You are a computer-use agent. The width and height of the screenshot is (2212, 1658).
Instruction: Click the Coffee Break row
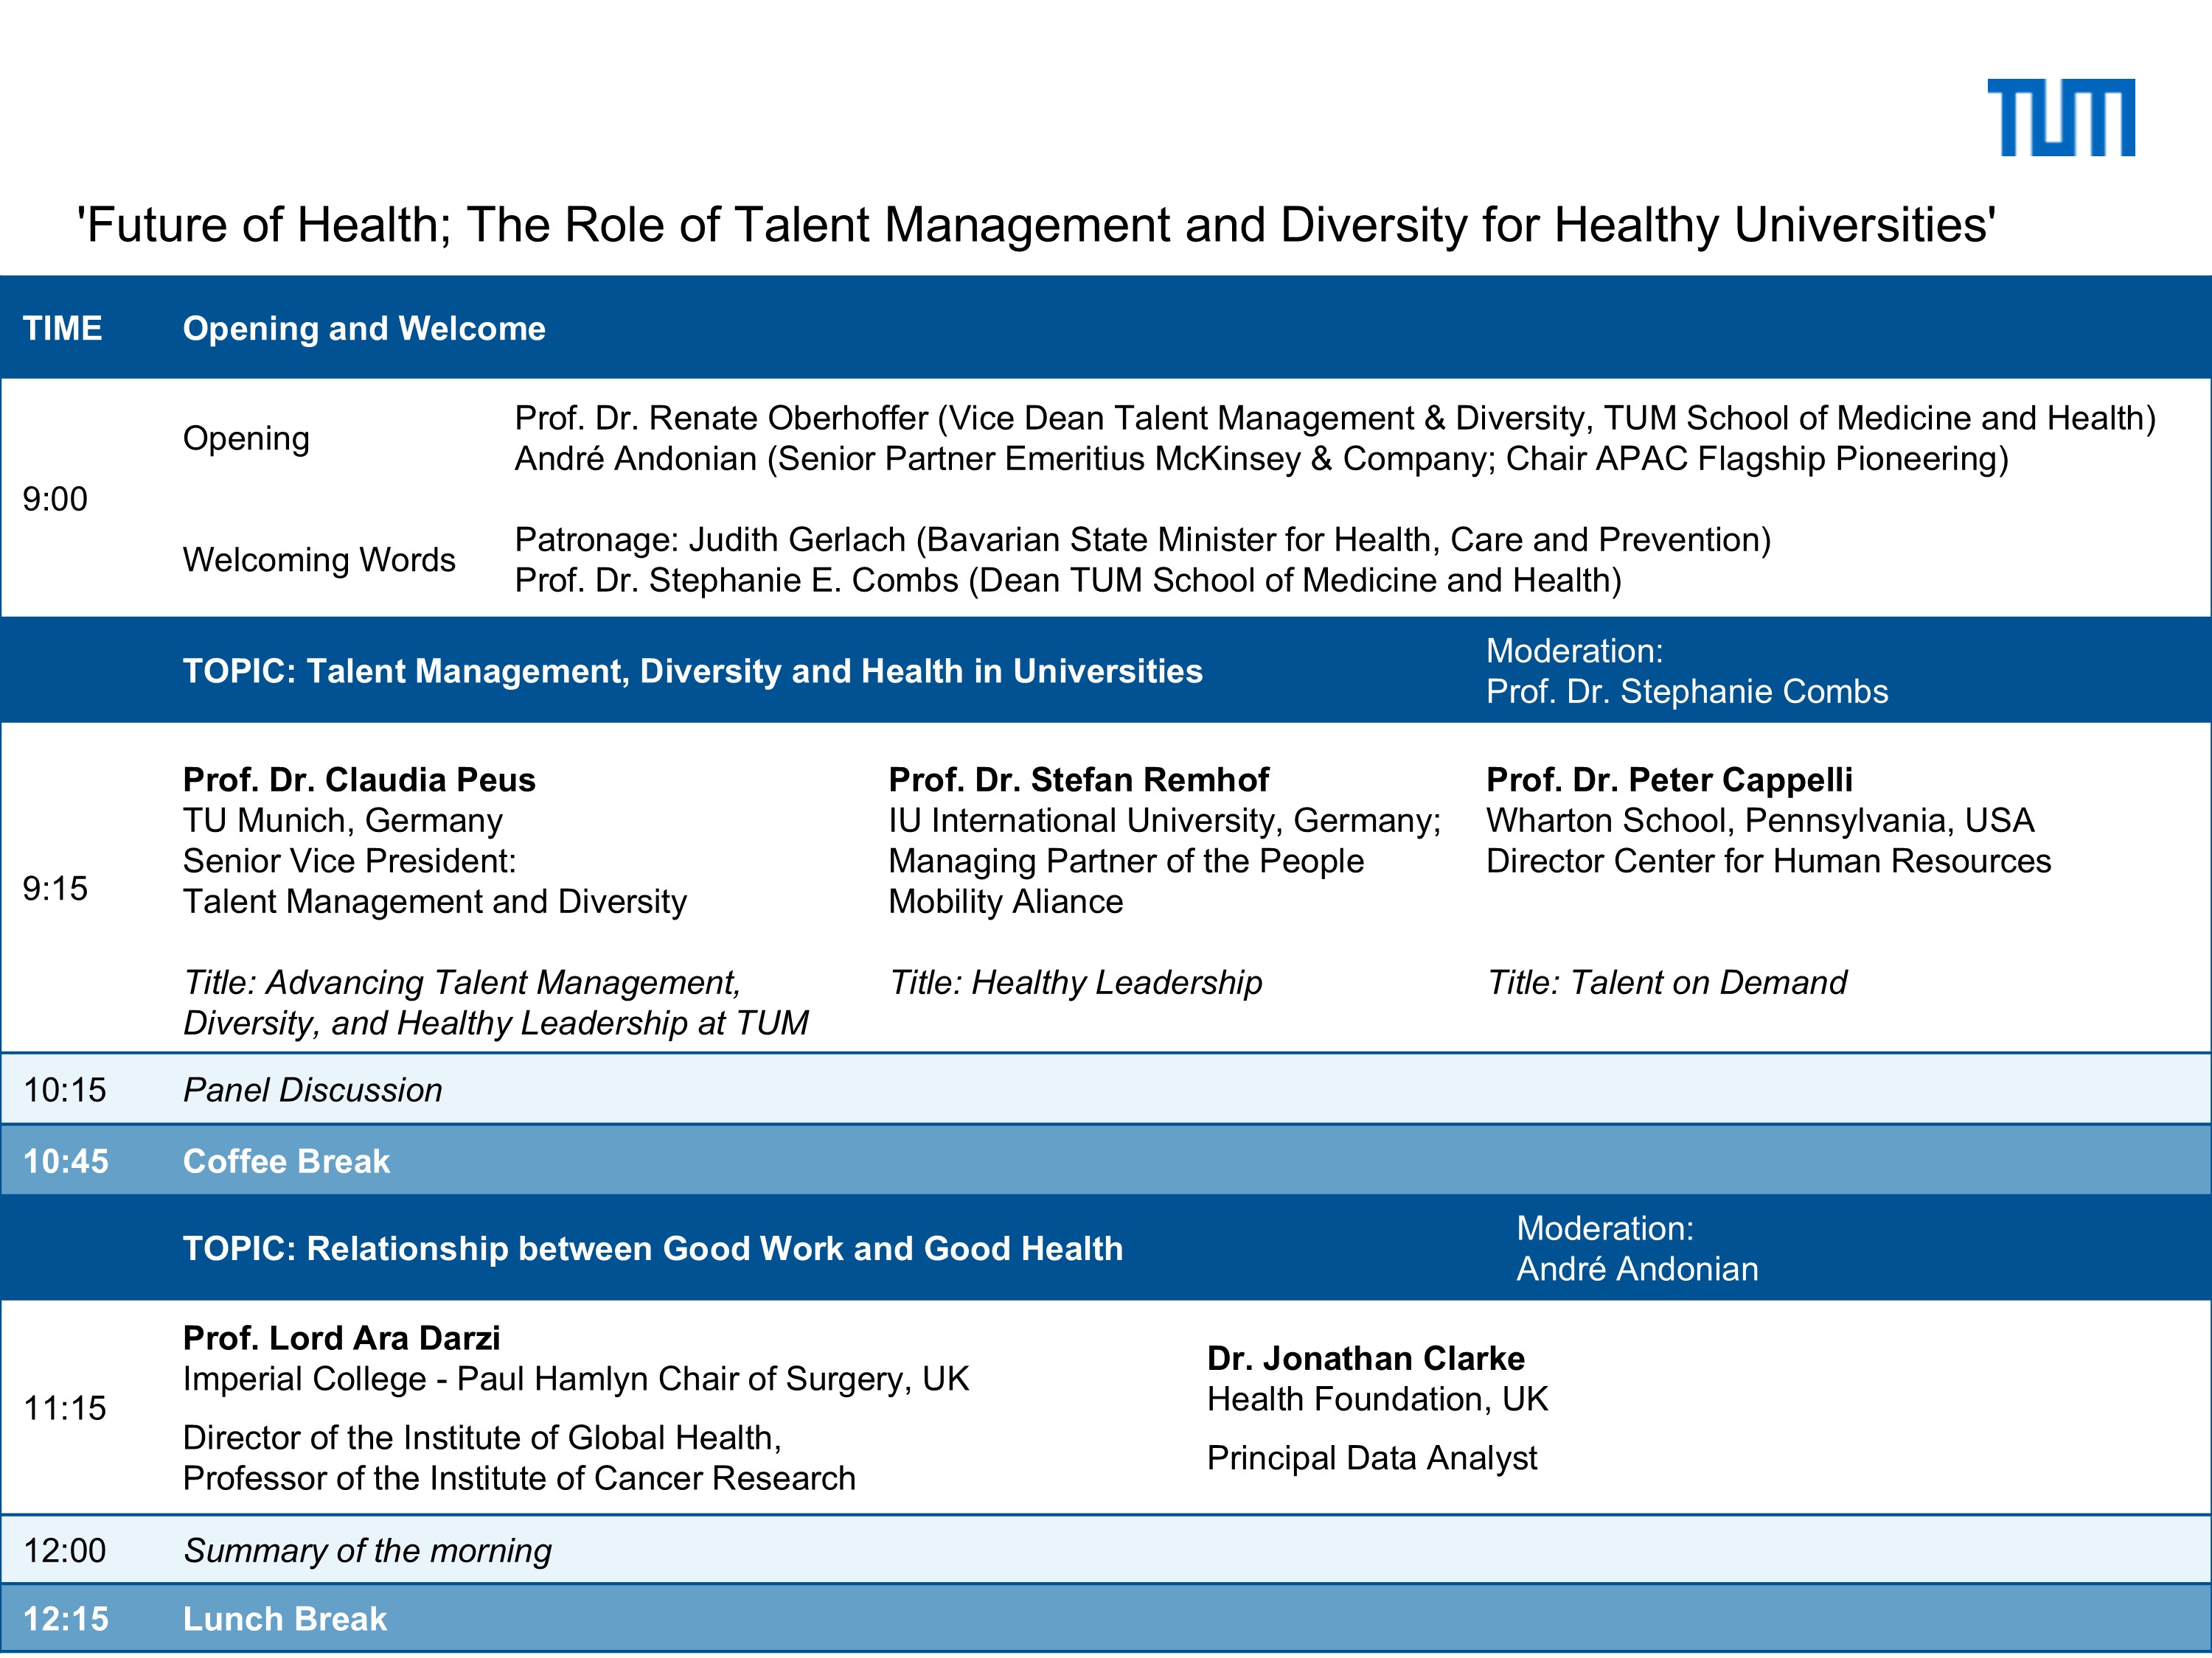point(286,1161)
